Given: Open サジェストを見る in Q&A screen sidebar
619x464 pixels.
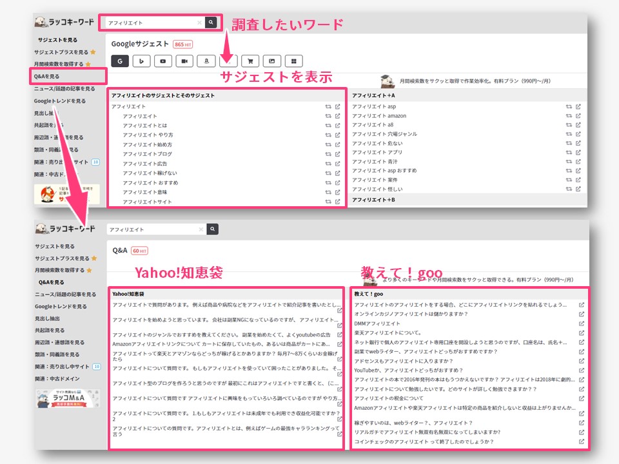Looking at the screenshot, I should pyautogui.click(x=54, y=246).
